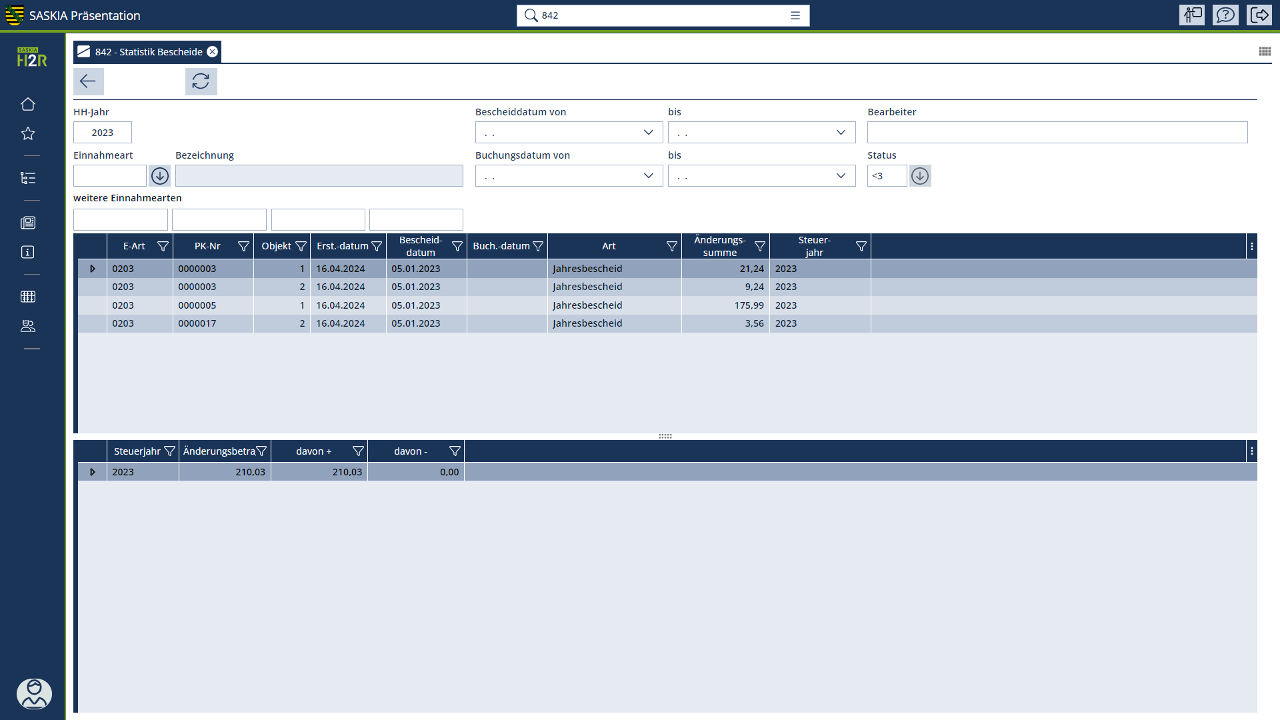Viewport: 1280px width, 720px height.
Task: Expand first row with PK-Nr 0000003
Action: [93, 269]
